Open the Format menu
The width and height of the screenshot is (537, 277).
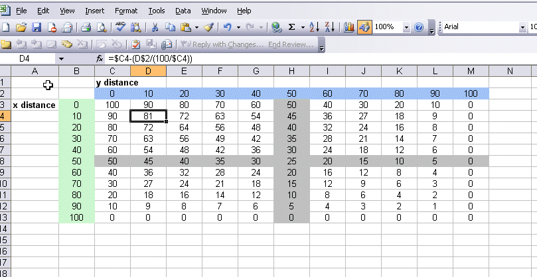click(x=126, y=11)
